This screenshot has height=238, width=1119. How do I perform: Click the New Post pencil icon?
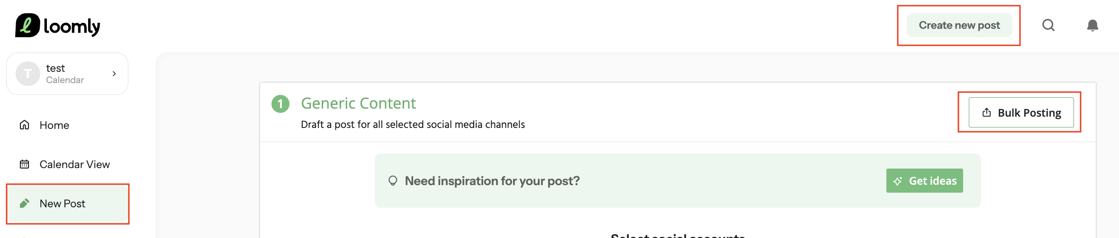click(25, 203)
